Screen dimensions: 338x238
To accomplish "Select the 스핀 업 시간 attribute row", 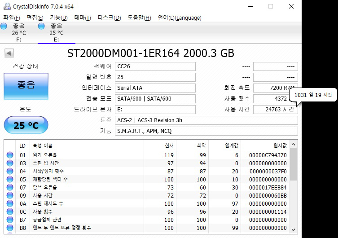I will tap(147, 163).
